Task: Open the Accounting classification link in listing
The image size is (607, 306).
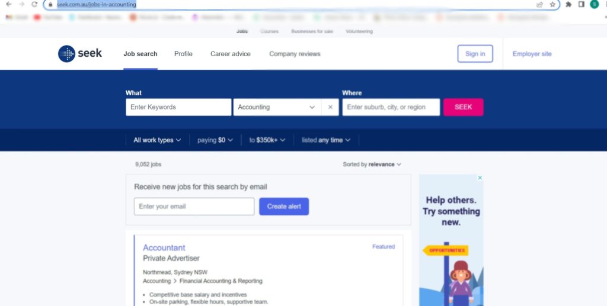Action: (156, 281)
